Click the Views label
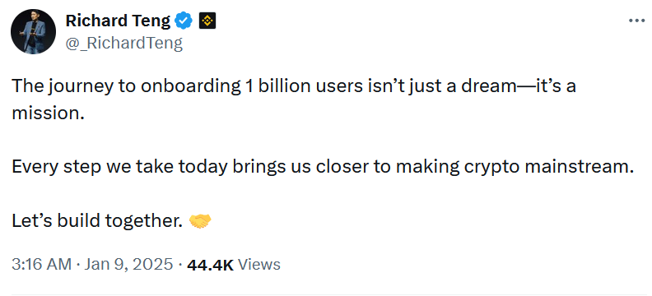 pos(260,264)
